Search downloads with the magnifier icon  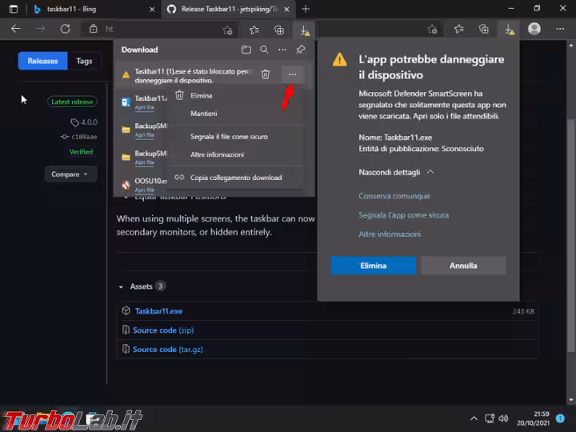tap(264, 50)
